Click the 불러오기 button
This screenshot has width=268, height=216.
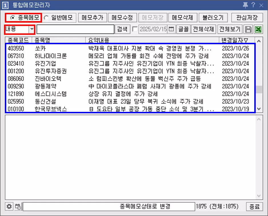pyautogui.click(x=213, y=18)
